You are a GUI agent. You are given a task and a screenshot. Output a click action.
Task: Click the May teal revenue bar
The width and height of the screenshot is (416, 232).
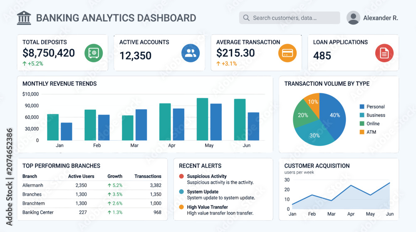pos(203,119)
